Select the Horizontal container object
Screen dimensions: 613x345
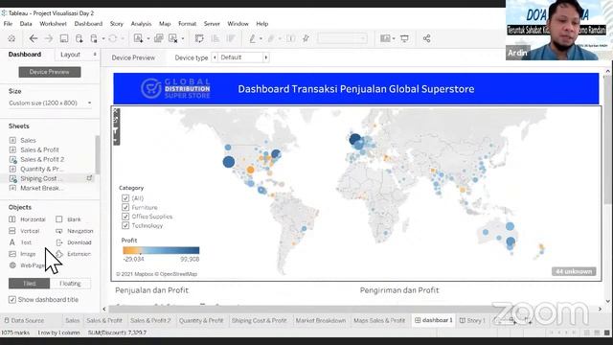27,219
